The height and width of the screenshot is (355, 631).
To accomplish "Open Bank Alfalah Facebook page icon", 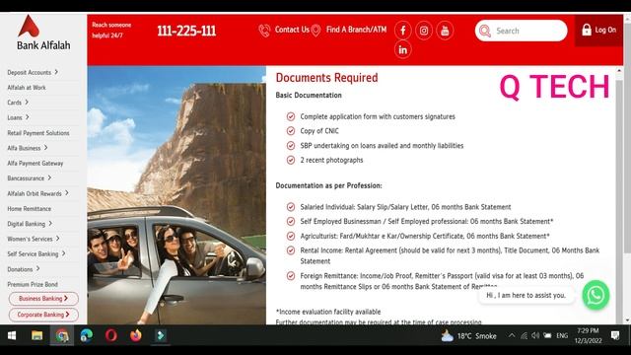I will click(403, 31).
